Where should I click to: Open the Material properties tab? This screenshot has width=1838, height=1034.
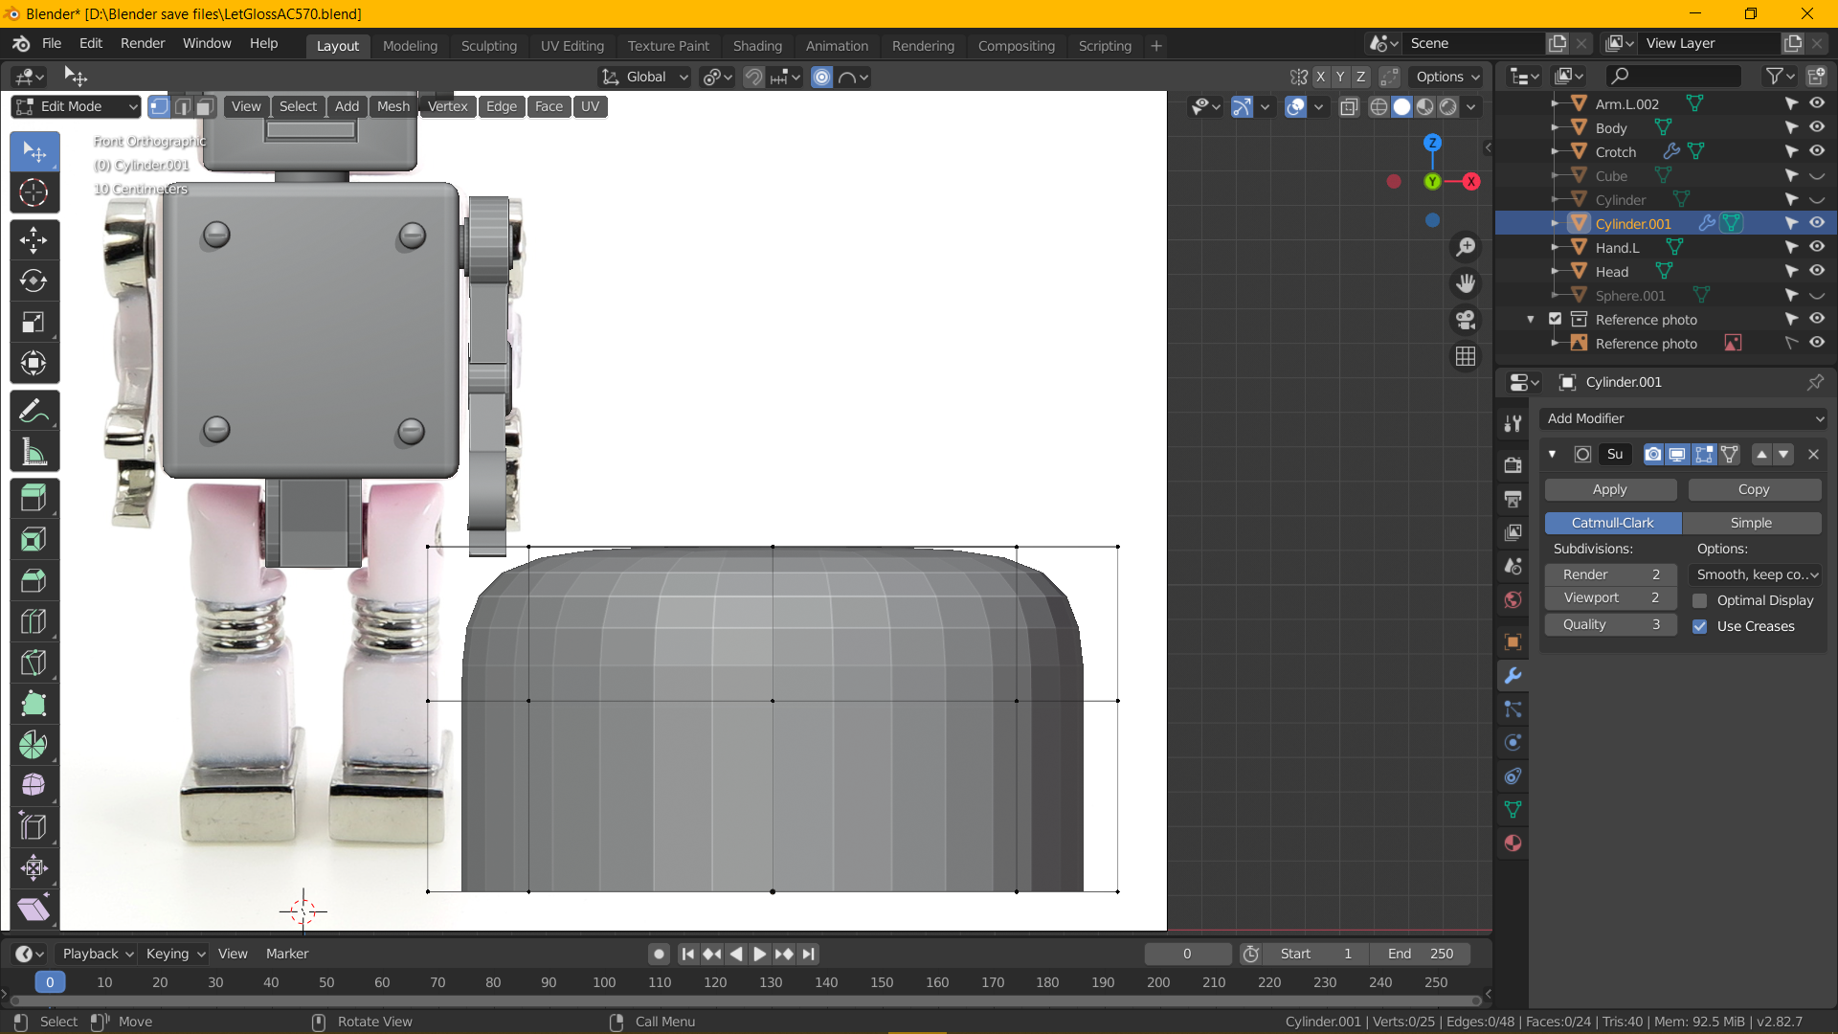1513,843
